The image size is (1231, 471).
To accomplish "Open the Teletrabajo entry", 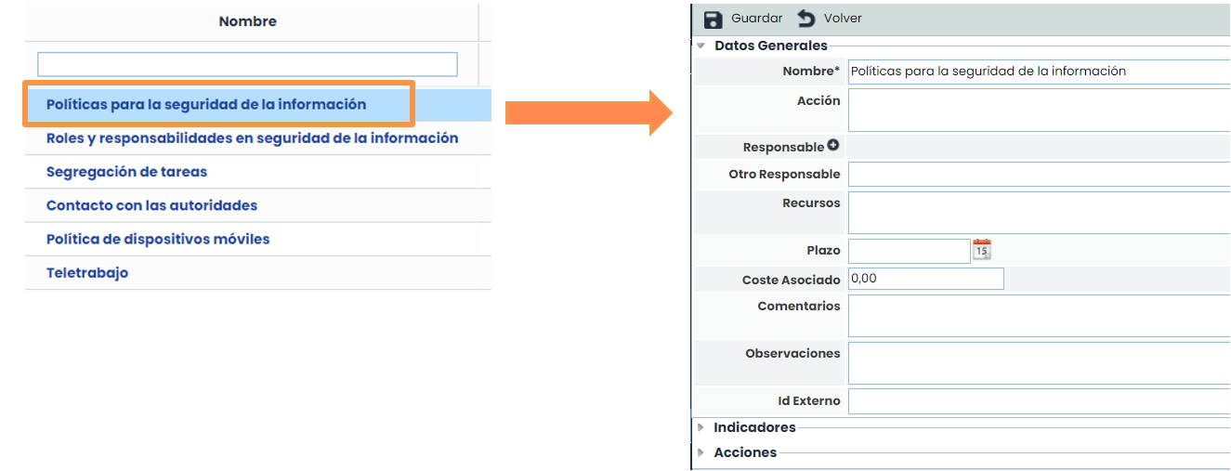I will [x=87, y=273].
